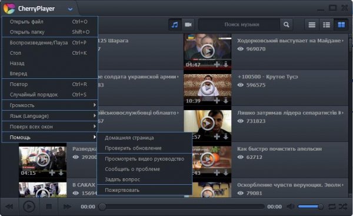The image size is (353, 216).
Task: Switch to music search mode
Action: 175,25
